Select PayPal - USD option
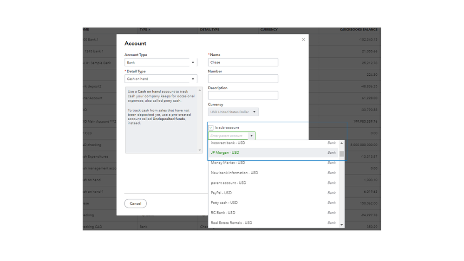464x261 pixels. tap(274, 193)
